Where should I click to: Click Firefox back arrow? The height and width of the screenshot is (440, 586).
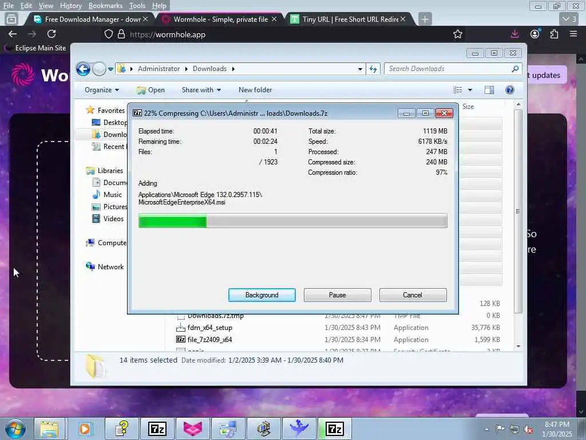coord(13,34)
